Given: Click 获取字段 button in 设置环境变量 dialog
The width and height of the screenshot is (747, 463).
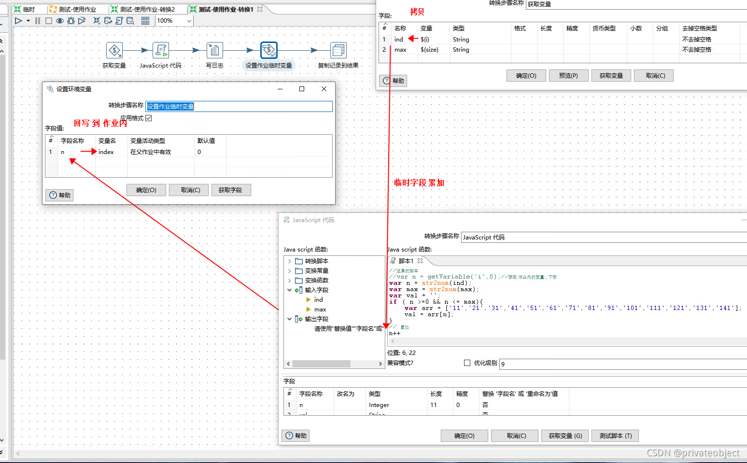Looking at the screenshot, I should click(x=230, y=190).
